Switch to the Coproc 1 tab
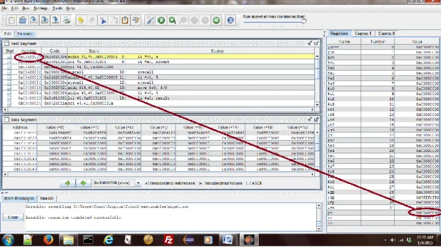Viewport: 441px width, 249px height. (x=363, y=33)
